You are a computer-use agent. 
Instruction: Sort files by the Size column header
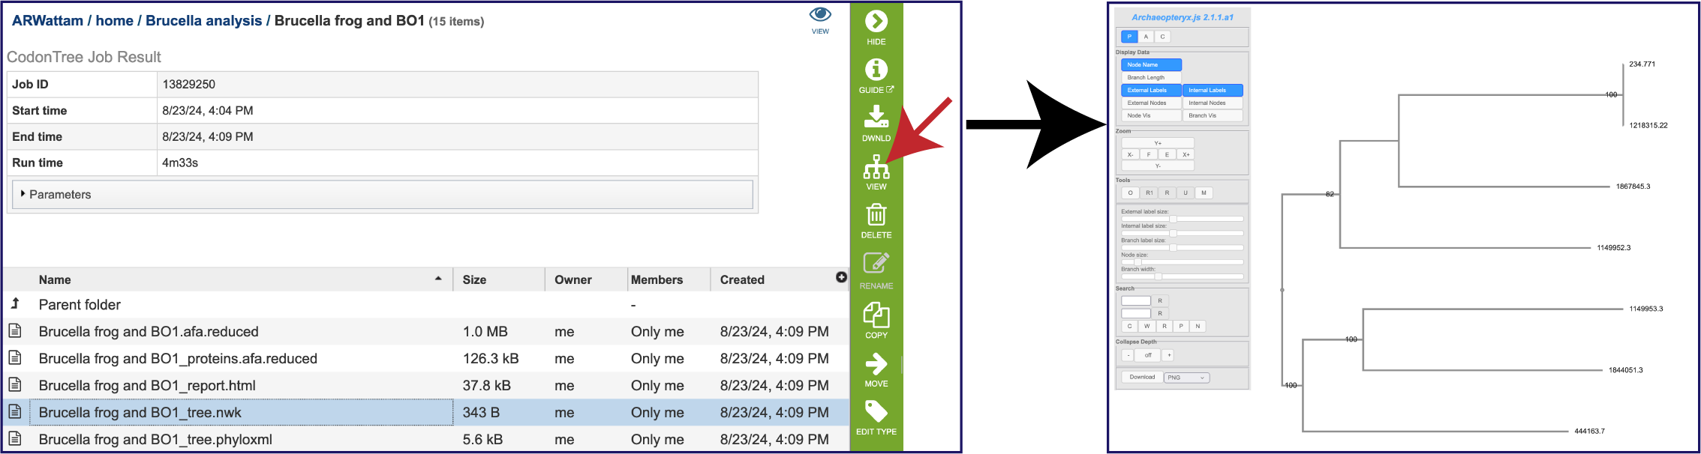(x=474, y=280)
